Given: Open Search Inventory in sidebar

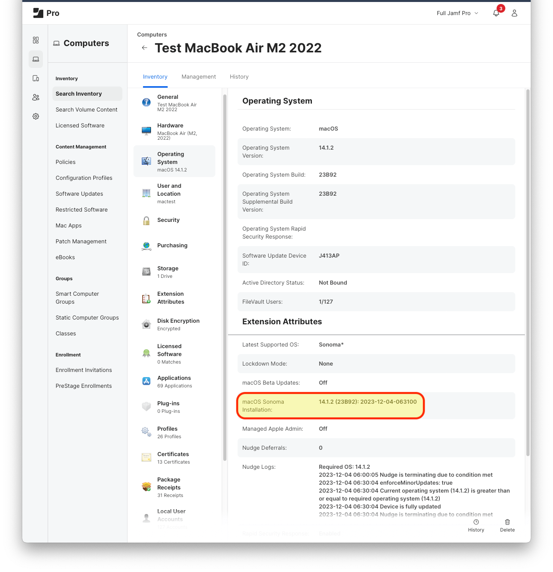Looking at the screenshot, I should coord(87,94).
